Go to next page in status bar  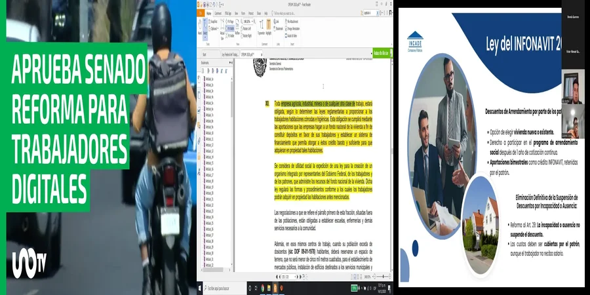(x=297, y=277)
